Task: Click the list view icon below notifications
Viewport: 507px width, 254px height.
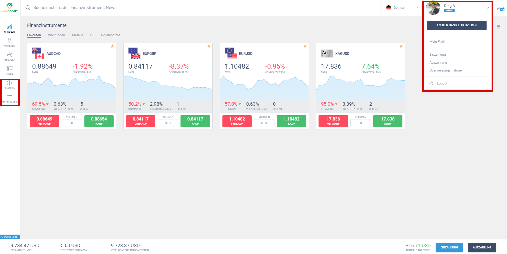Action: (x=498, y=26)
